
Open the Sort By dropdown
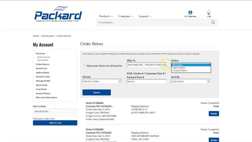[x=191, y=82]
